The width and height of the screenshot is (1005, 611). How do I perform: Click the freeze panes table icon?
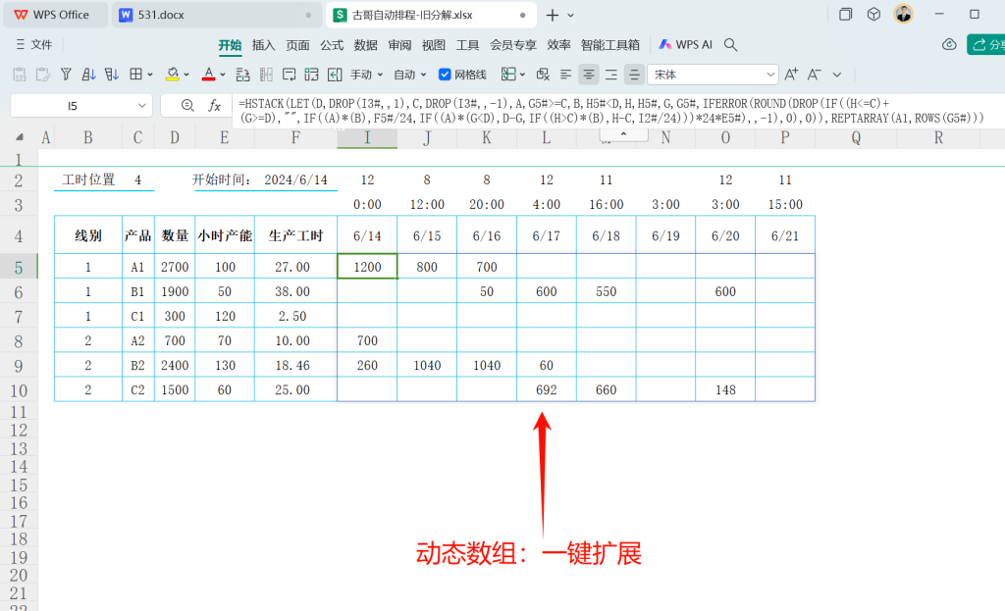tap(508, 75)
